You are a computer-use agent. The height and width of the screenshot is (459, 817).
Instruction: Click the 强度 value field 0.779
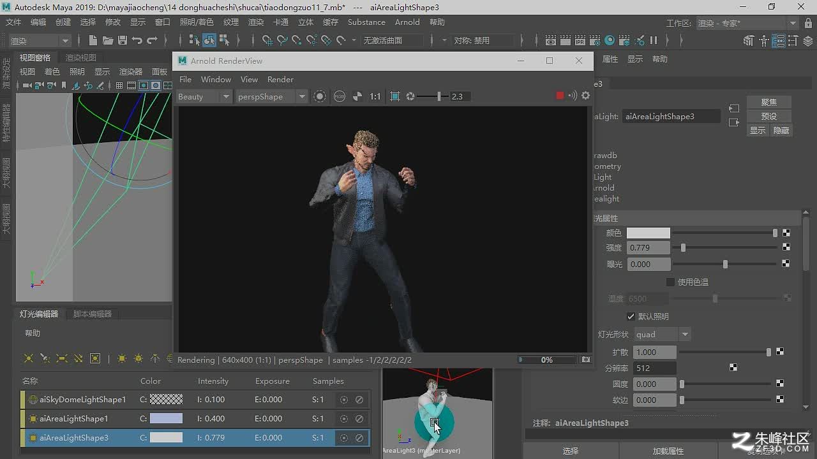pyautogui.click(x=648, y=248)
